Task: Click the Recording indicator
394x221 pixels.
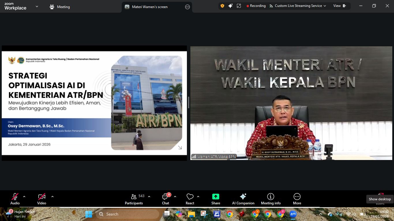Action: point(256,5)
